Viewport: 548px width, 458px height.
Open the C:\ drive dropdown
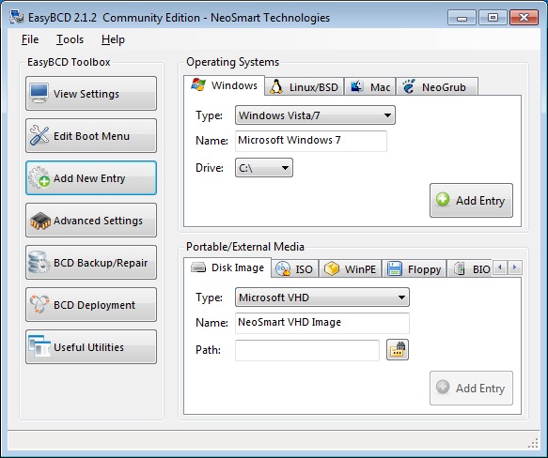(264, 168)
